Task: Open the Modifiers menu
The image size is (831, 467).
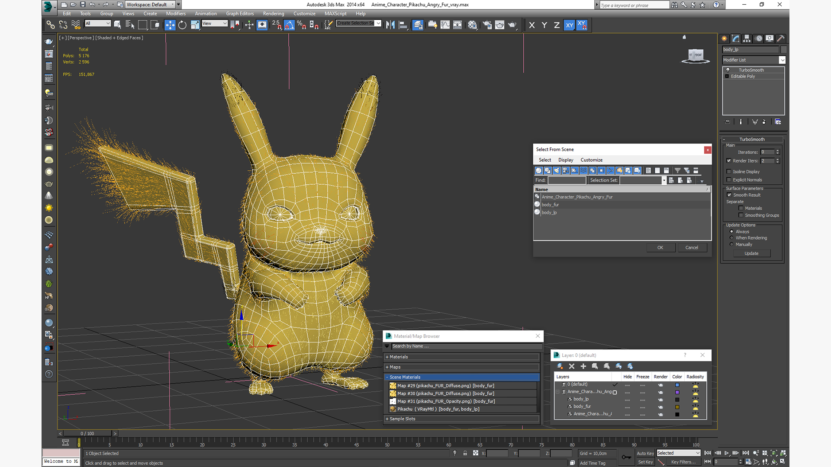Action: [x=176, y=14]
